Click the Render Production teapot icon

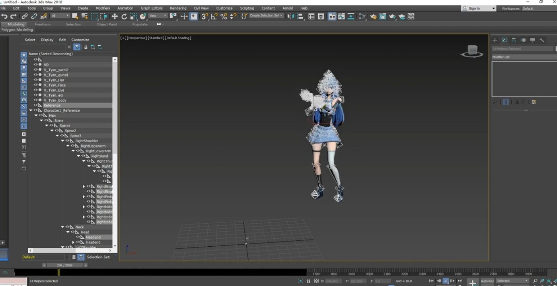tap(392, 16)
